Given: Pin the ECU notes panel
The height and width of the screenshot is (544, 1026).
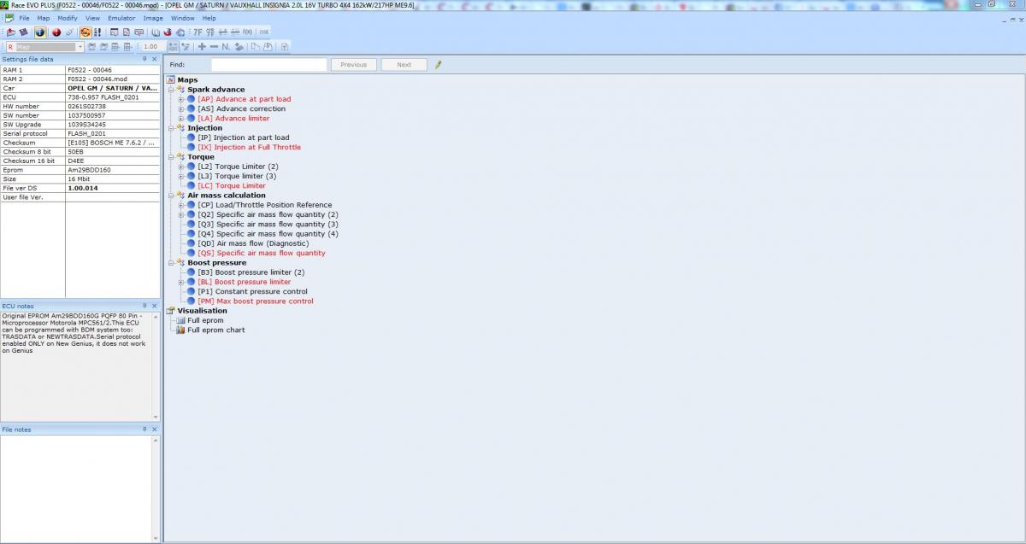Looking at the screenshot, I should 144,306.
